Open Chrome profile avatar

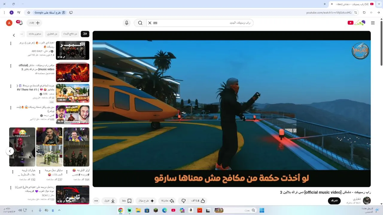click(11, 13)
